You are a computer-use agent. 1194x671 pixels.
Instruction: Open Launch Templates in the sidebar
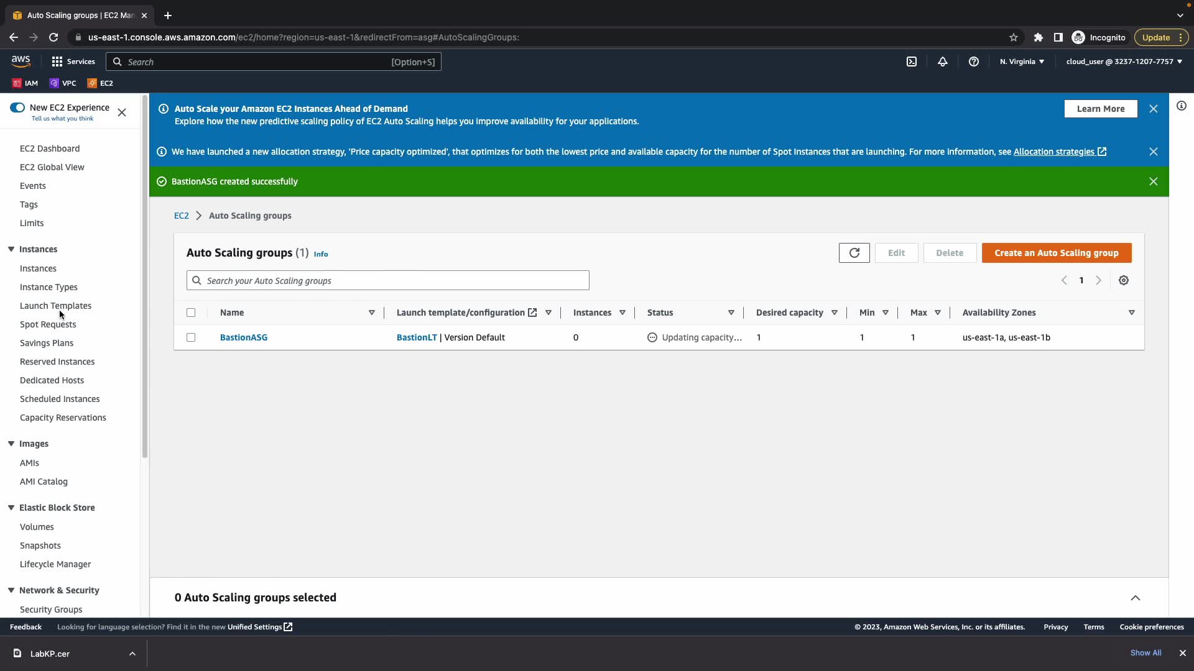click(55, 306)
